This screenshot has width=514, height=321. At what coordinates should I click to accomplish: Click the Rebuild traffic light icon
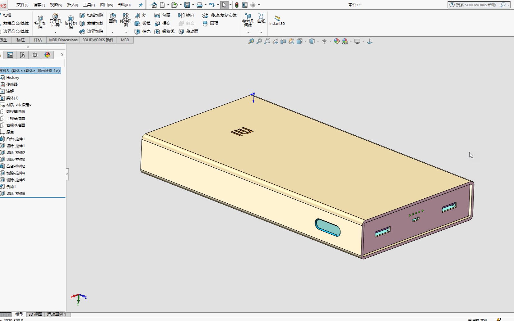point(237,5)
